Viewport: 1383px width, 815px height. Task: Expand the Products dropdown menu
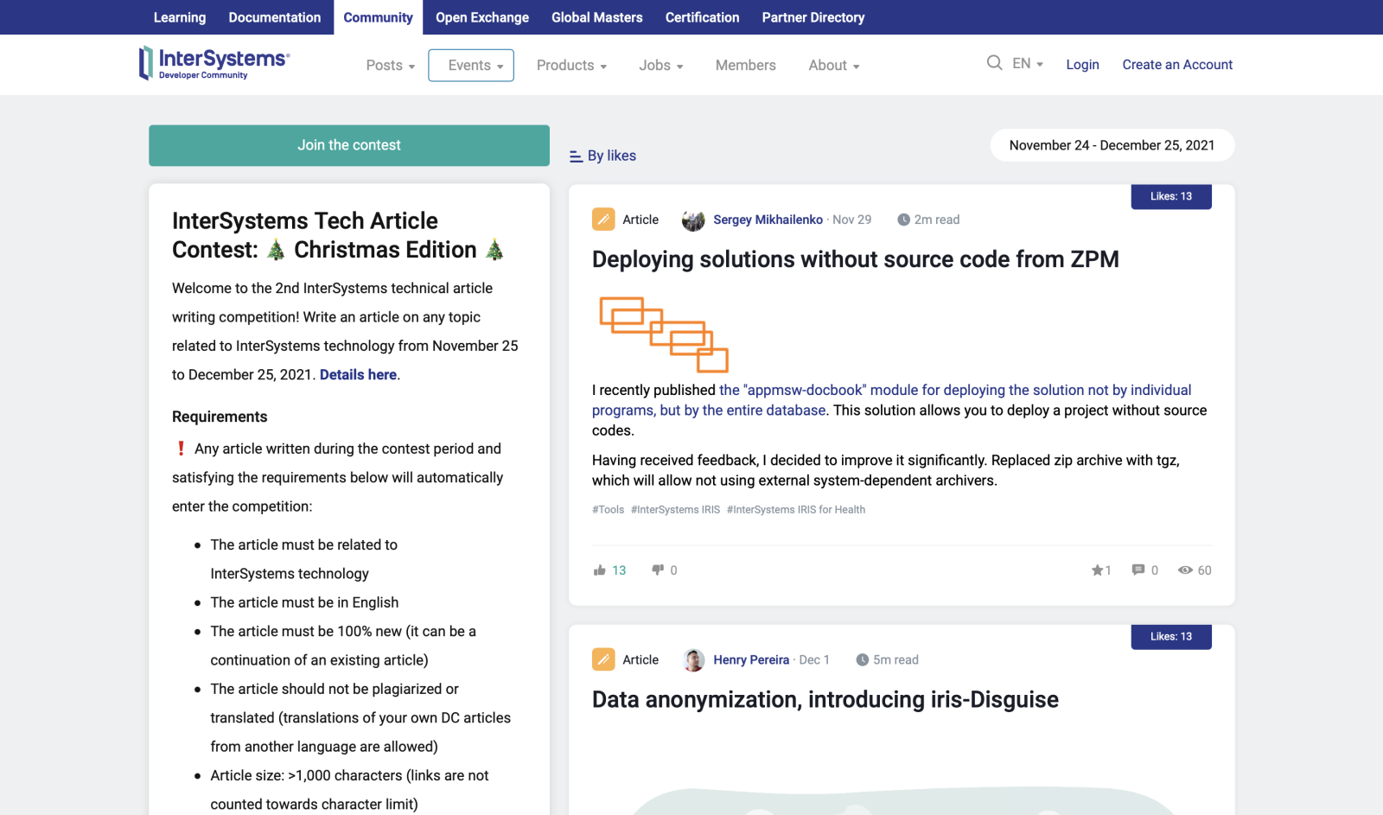[x=571, y=66]
